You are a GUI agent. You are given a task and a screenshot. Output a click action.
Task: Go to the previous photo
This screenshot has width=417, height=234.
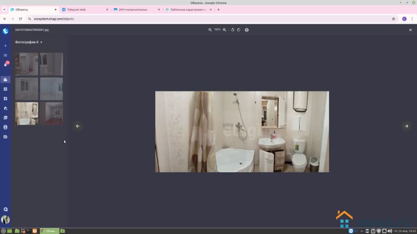[x=78, y=126]
